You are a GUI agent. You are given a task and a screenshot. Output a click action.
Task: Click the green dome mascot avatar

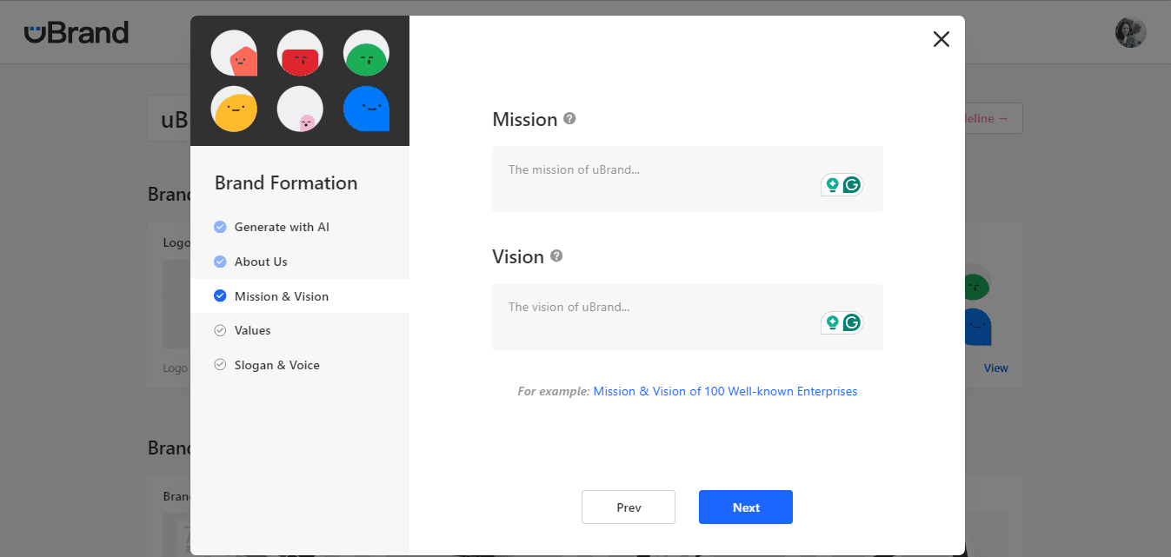(x=366, y=53)
